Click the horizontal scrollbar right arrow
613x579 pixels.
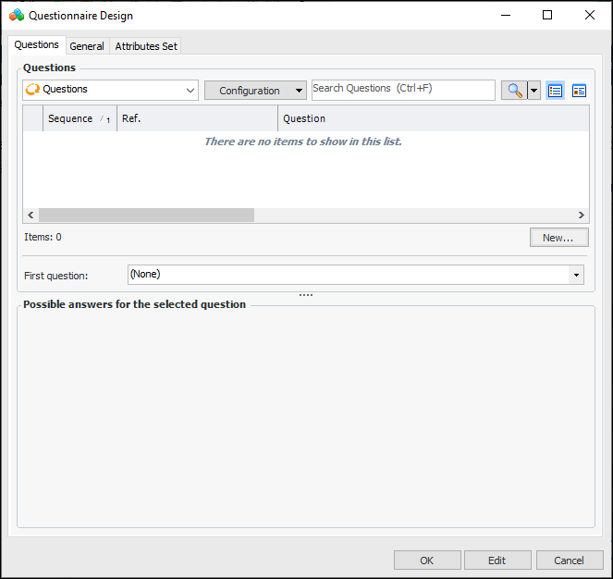pyautogui.click(x=582, y=215)
